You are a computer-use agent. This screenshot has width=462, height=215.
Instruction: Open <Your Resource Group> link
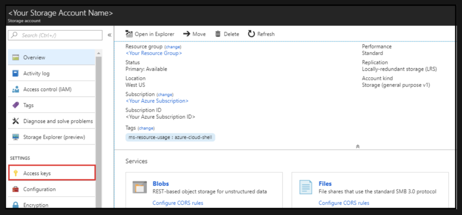point(154,53)
